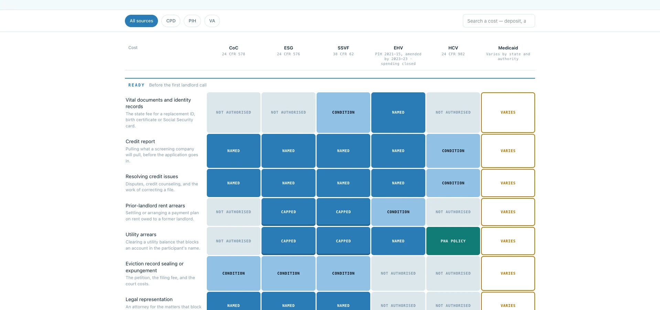Viewport: 660px width, 310px height.
Task: Open Legal representation Medicaid Varies cell
Action: (x=508, y=301)
